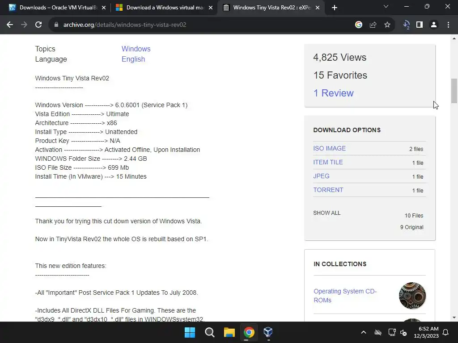
Task: Open the tab search chevron
Action: click(386, 6)
